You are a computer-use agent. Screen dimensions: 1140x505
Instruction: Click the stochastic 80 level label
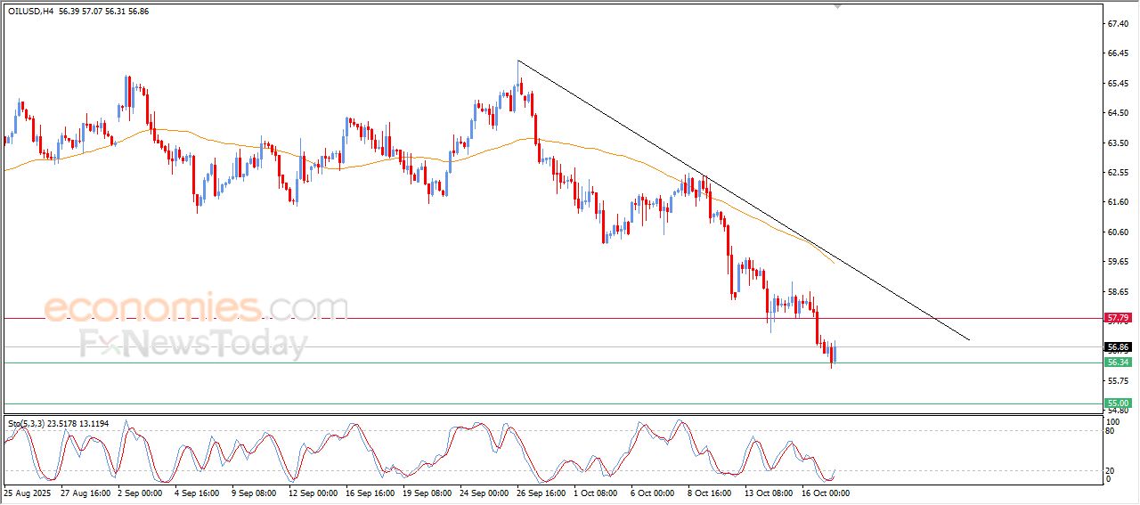1110,431
